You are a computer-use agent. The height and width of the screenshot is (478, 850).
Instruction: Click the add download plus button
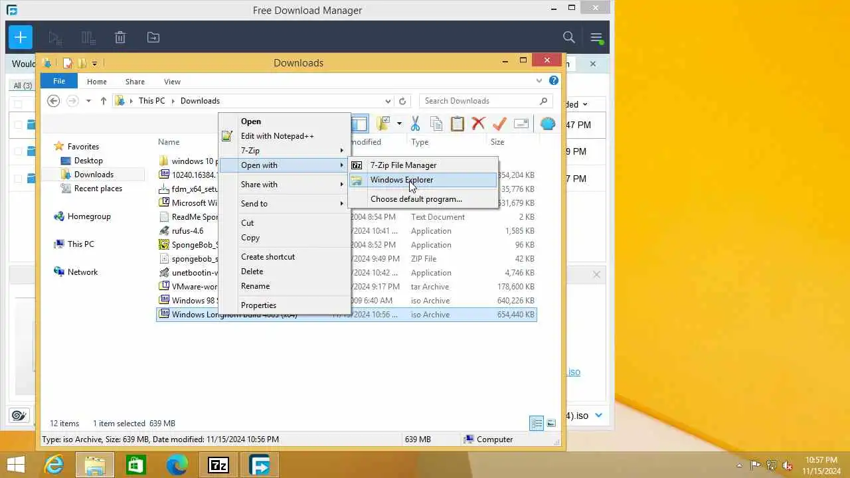(x=20, y=38)
